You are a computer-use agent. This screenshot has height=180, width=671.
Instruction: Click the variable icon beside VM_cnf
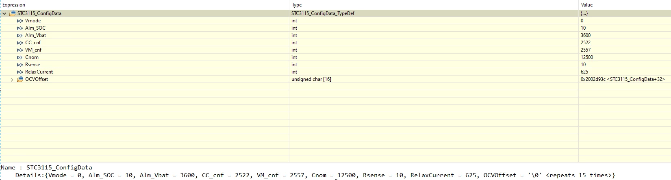click(20, 50)
